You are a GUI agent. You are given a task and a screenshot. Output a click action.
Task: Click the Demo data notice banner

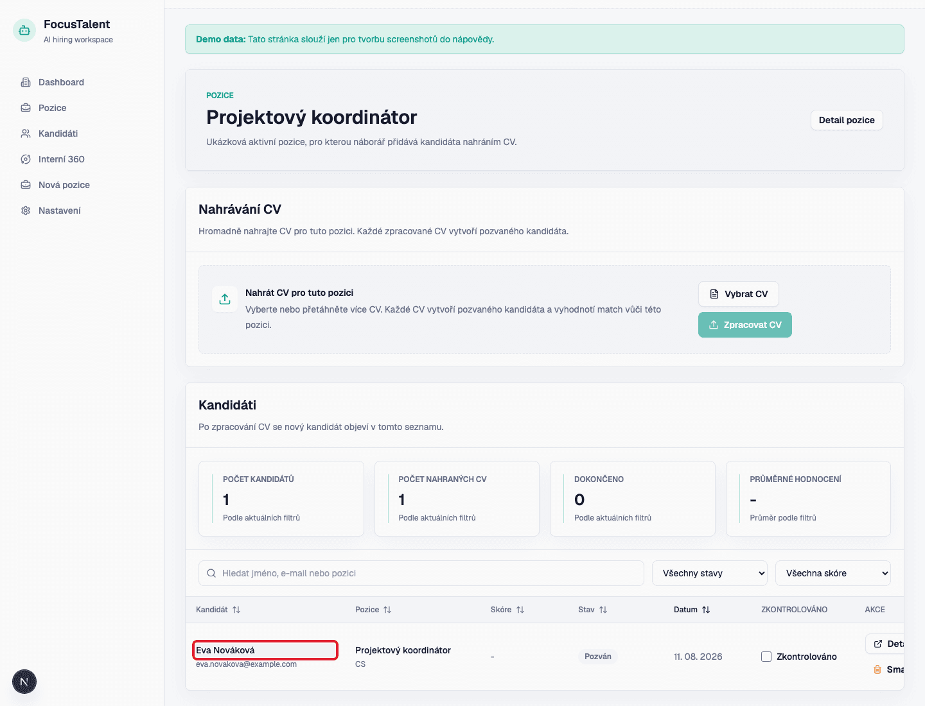click(x=545, y=39)
